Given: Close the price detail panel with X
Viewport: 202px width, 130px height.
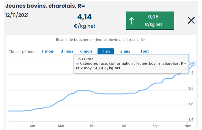Looking at the screenshot, I should click(191, 20).
